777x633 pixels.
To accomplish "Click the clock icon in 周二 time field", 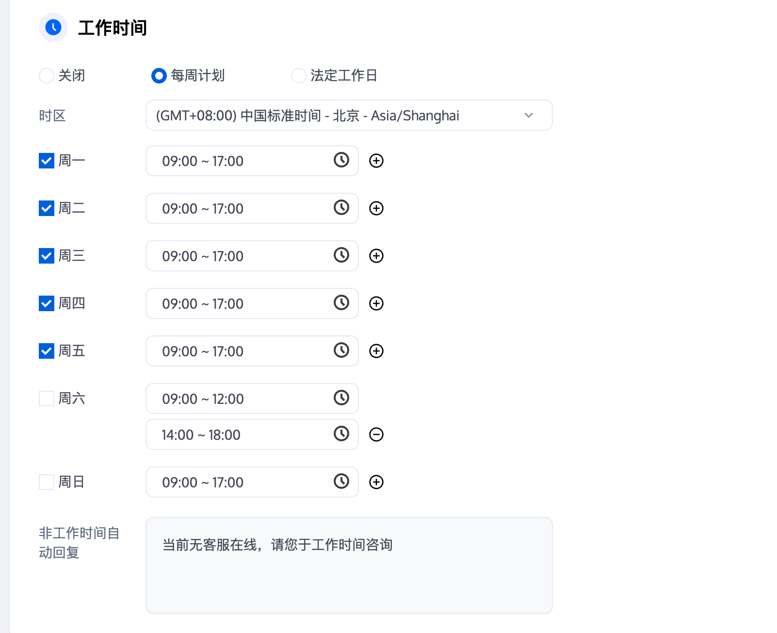I will [x=341, y=208].
